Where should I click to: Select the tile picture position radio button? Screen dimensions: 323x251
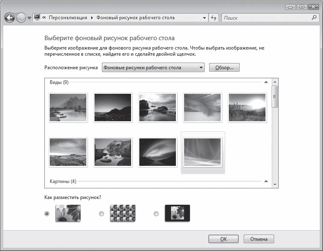pos(101,213)
